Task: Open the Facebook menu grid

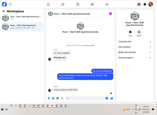Action: 139,4
